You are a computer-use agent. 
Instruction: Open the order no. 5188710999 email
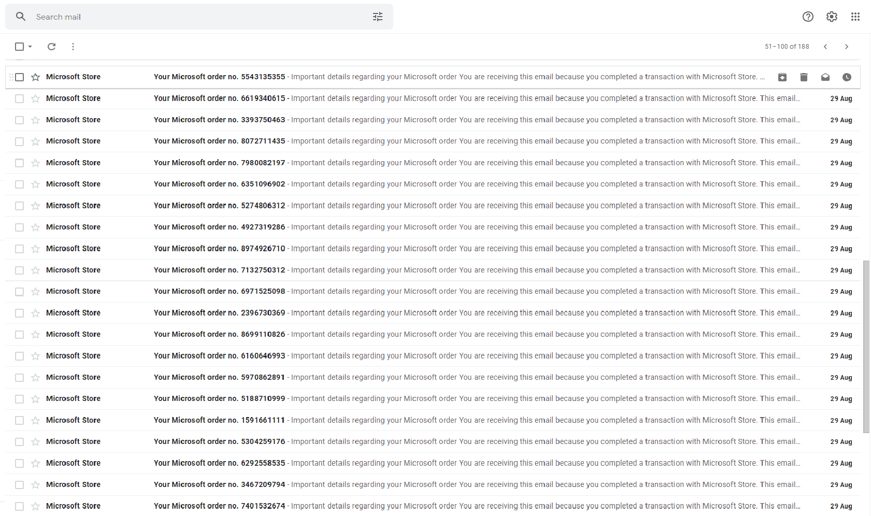tap(433, 399)
